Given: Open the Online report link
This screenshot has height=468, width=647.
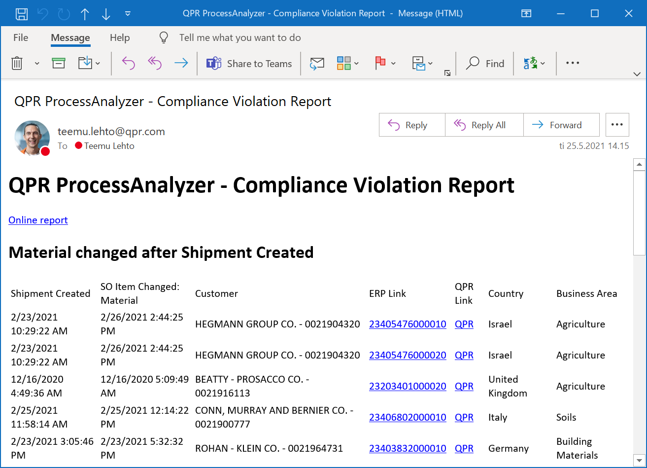Looking at the screenshot, I should (x=38, y=220).
